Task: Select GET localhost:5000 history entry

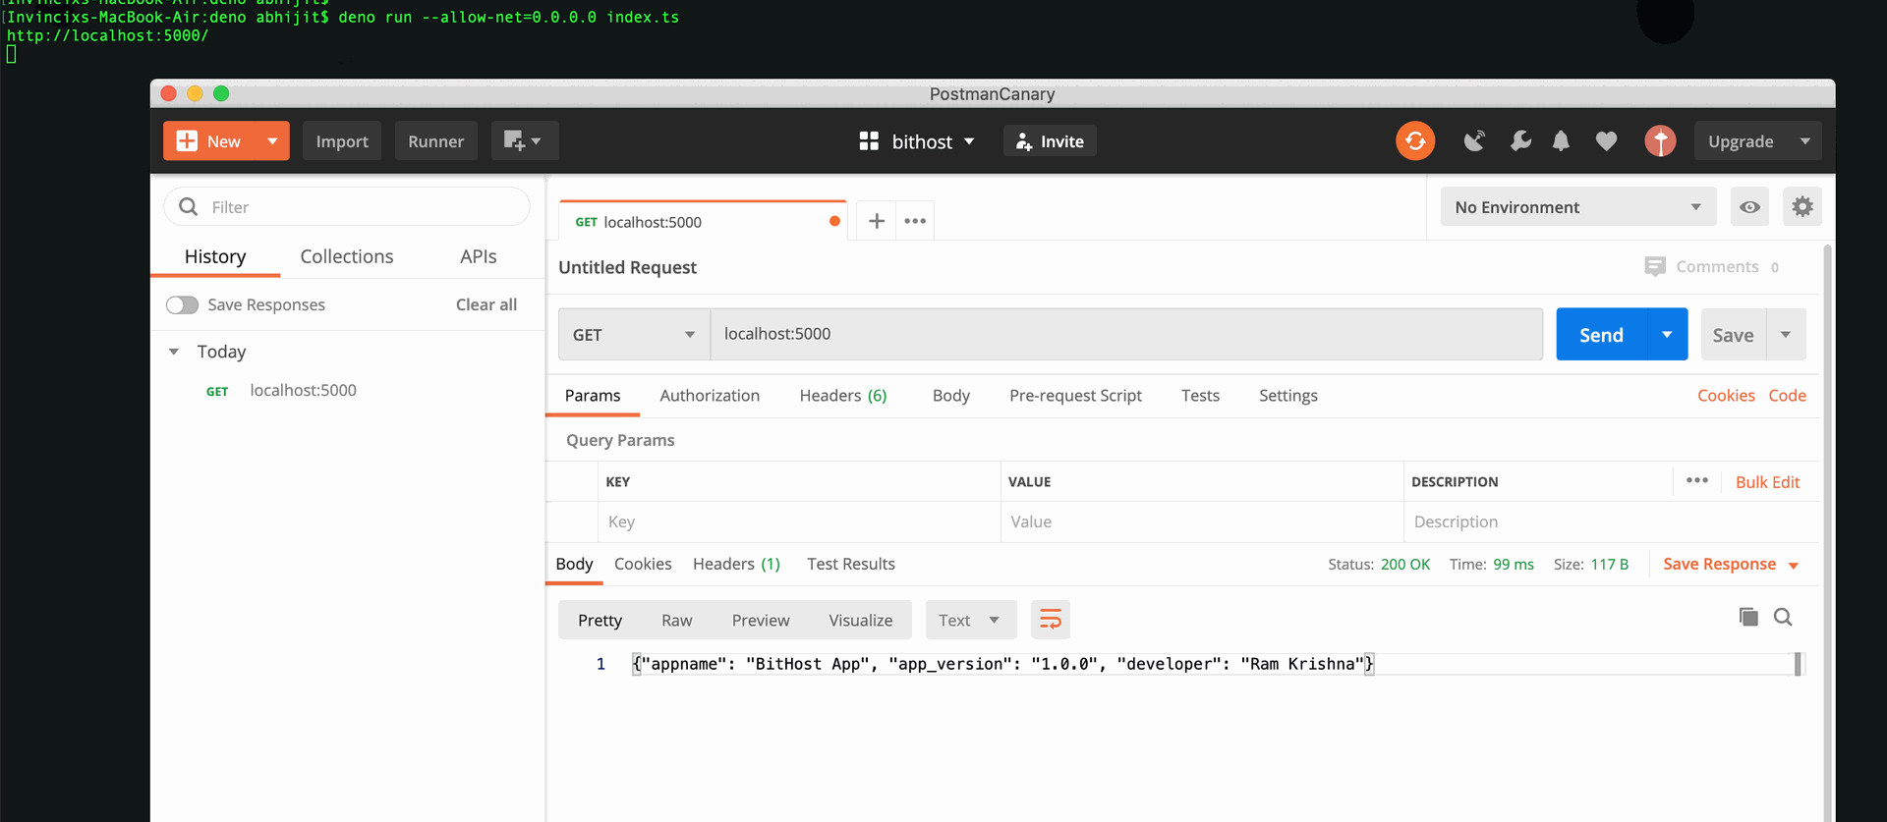Action: (x=347, y=391)
